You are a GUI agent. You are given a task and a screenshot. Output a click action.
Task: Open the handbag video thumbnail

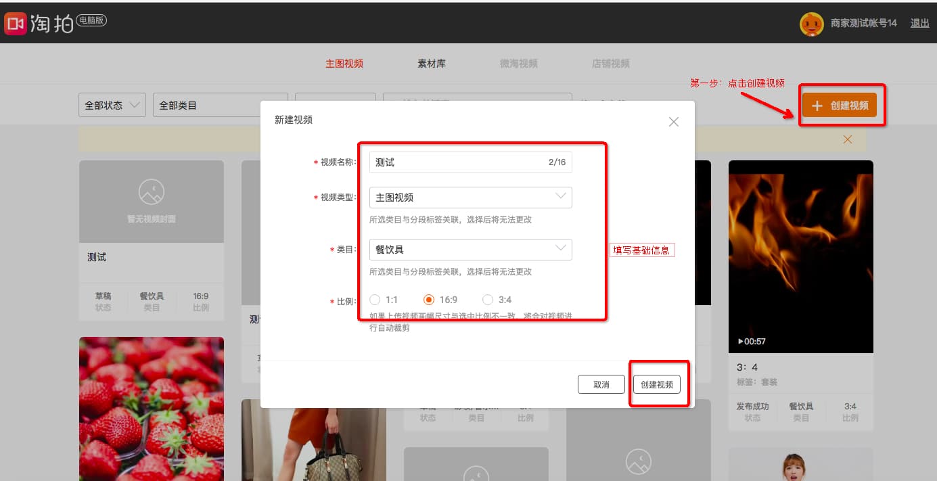314,440
